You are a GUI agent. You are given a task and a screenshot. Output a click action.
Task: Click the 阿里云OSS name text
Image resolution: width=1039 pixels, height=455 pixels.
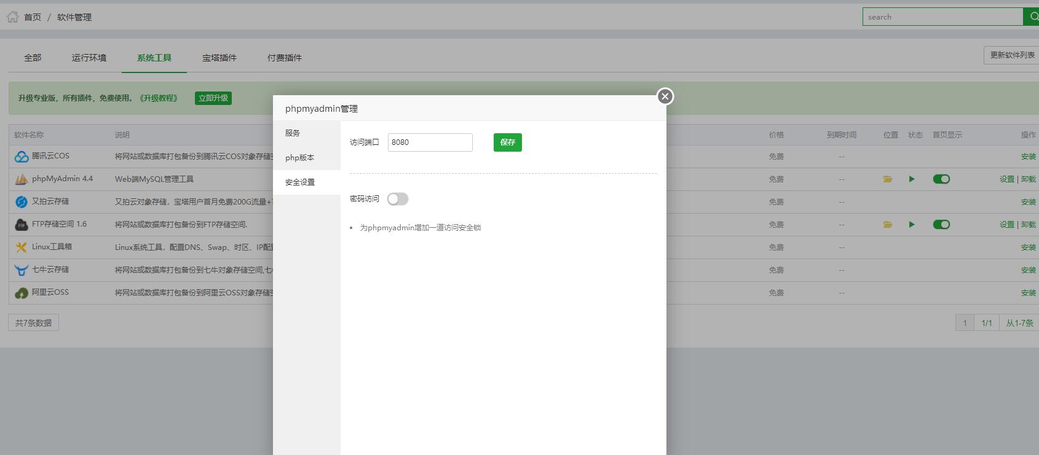(x=50, y=292)
